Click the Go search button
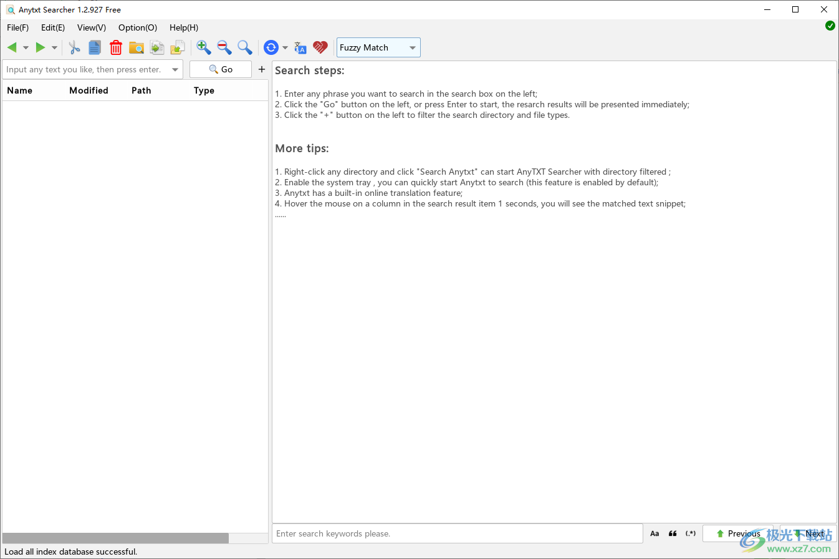This screenshot has height=559, width=839. [221, 69]
